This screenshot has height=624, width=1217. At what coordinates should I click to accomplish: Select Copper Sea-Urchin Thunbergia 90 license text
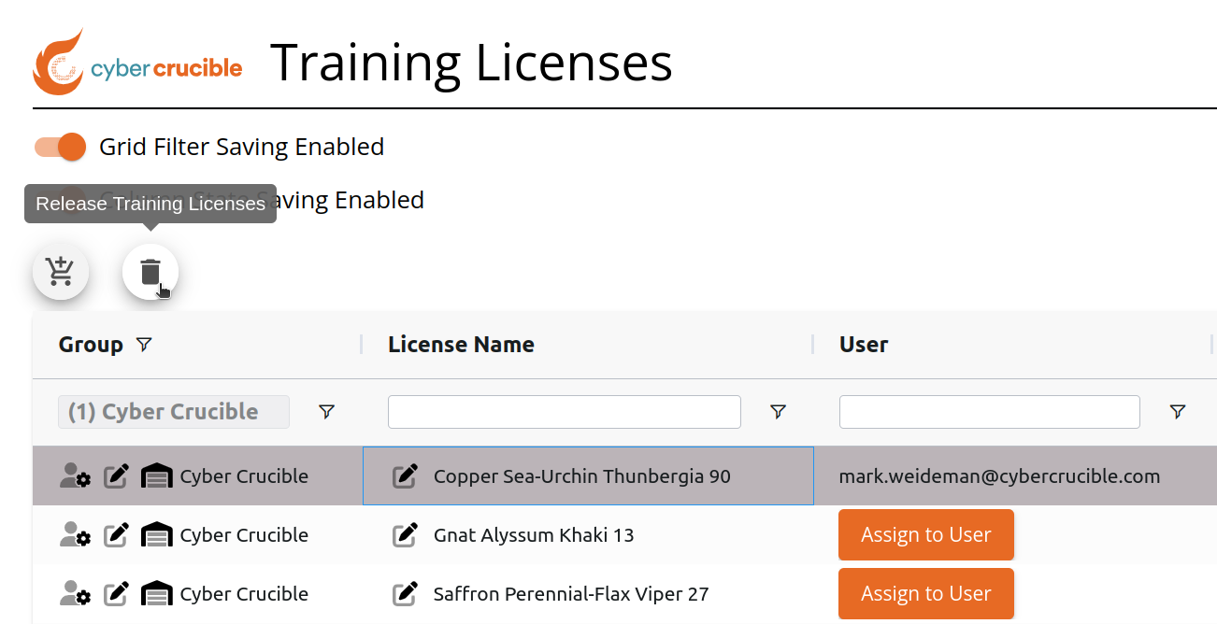tap(582, 476)
